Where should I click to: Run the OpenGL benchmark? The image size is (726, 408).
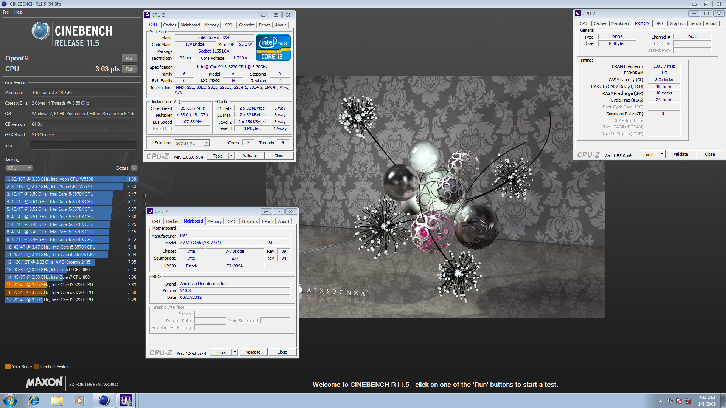tap(130, 59)
